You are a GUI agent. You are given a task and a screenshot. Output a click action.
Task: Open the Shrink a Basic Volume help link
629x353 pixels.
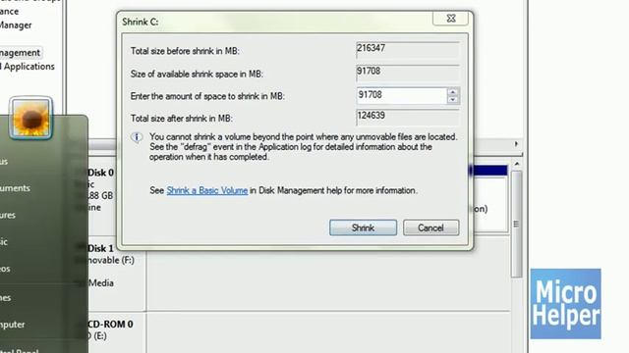[207, 190]
